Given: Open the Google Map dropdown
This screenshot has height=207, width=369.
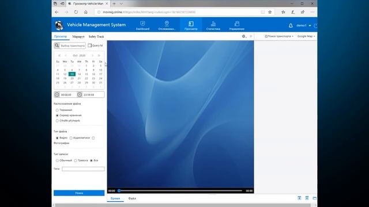Looking at the screenshot, I should point(306,36).
